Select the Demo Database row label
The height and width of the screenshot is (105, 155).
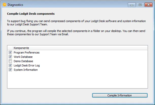point(23,61)
